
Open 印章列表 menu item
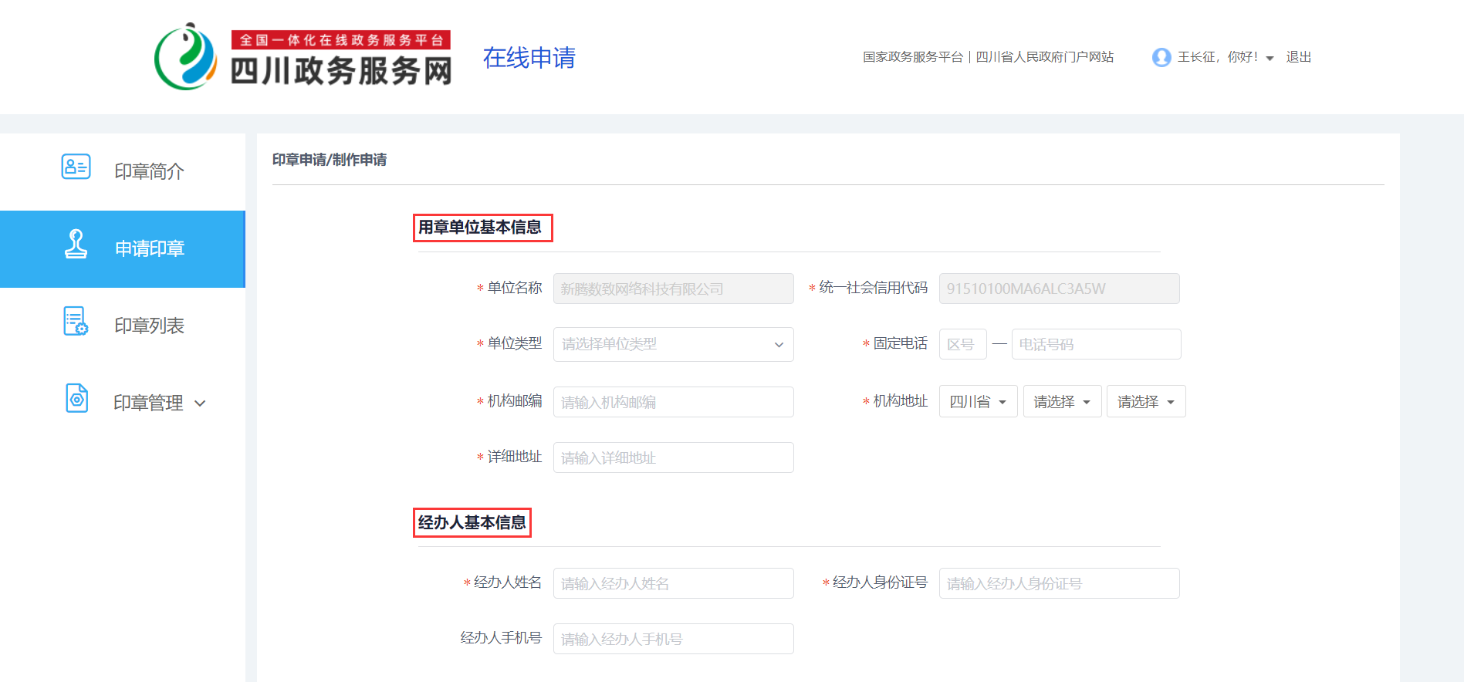(x=123, y=326)
